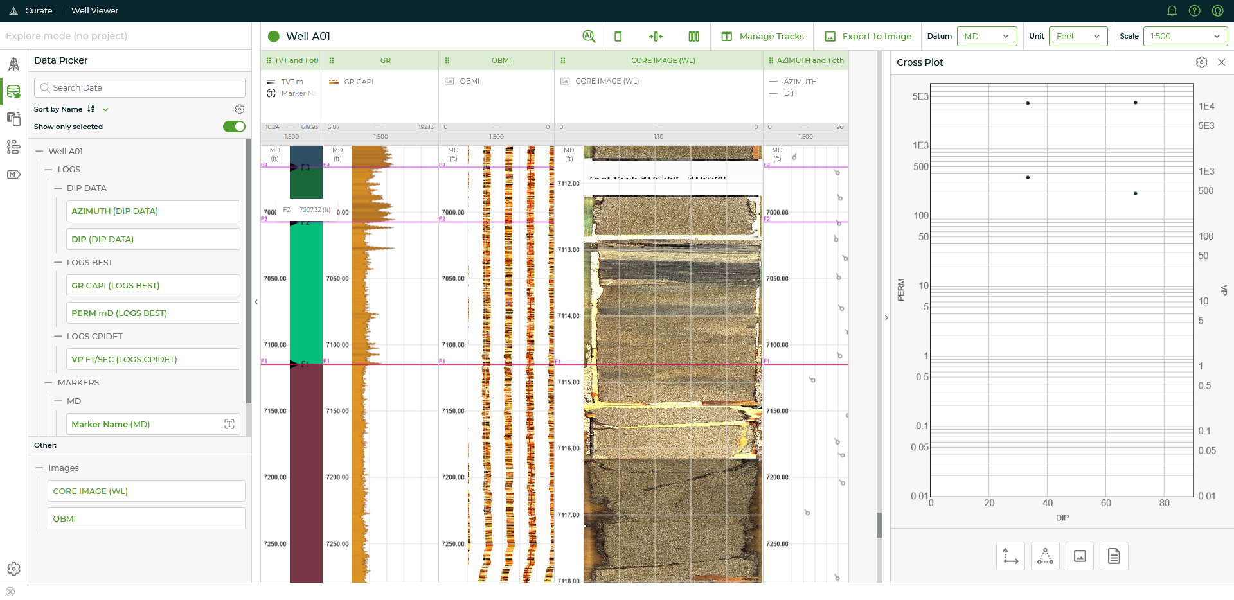The image size is (1234, 600).
Task: Click the cross plot polygon selection icon
Action: click(1045, 556)
